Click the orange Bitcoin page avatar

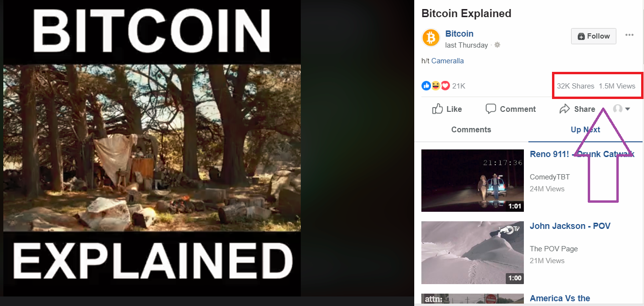tap(430, 38)
